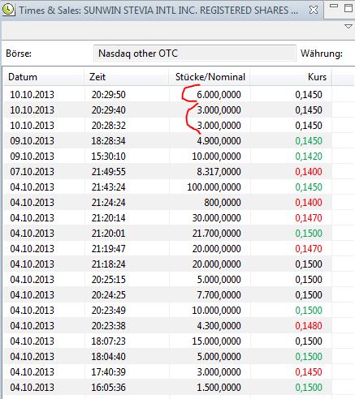Close the Times & Sales tab
The image size is (355, 399).
(314, 10)
